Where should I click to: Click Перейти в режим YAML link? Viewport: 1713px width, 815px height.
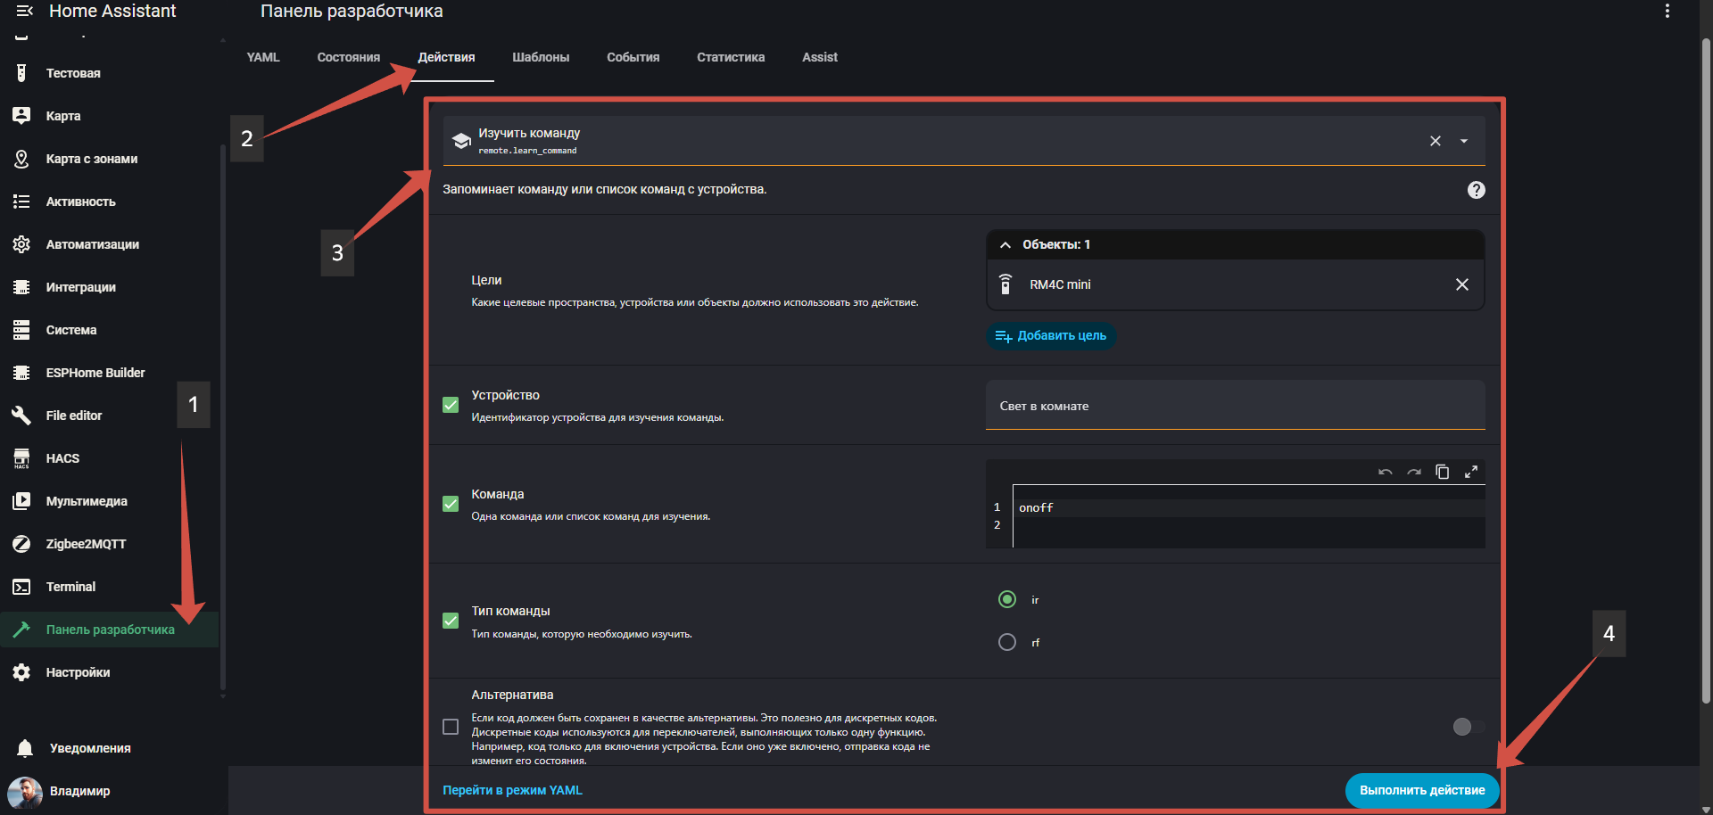pyautogui.click(x=512, y=790)
